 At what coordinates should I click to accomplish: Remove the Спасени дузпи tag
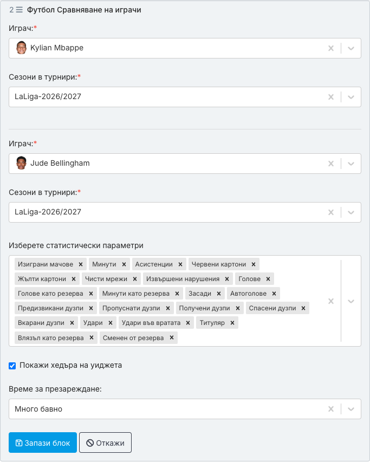pyautogui.click(x=303, y=308)
